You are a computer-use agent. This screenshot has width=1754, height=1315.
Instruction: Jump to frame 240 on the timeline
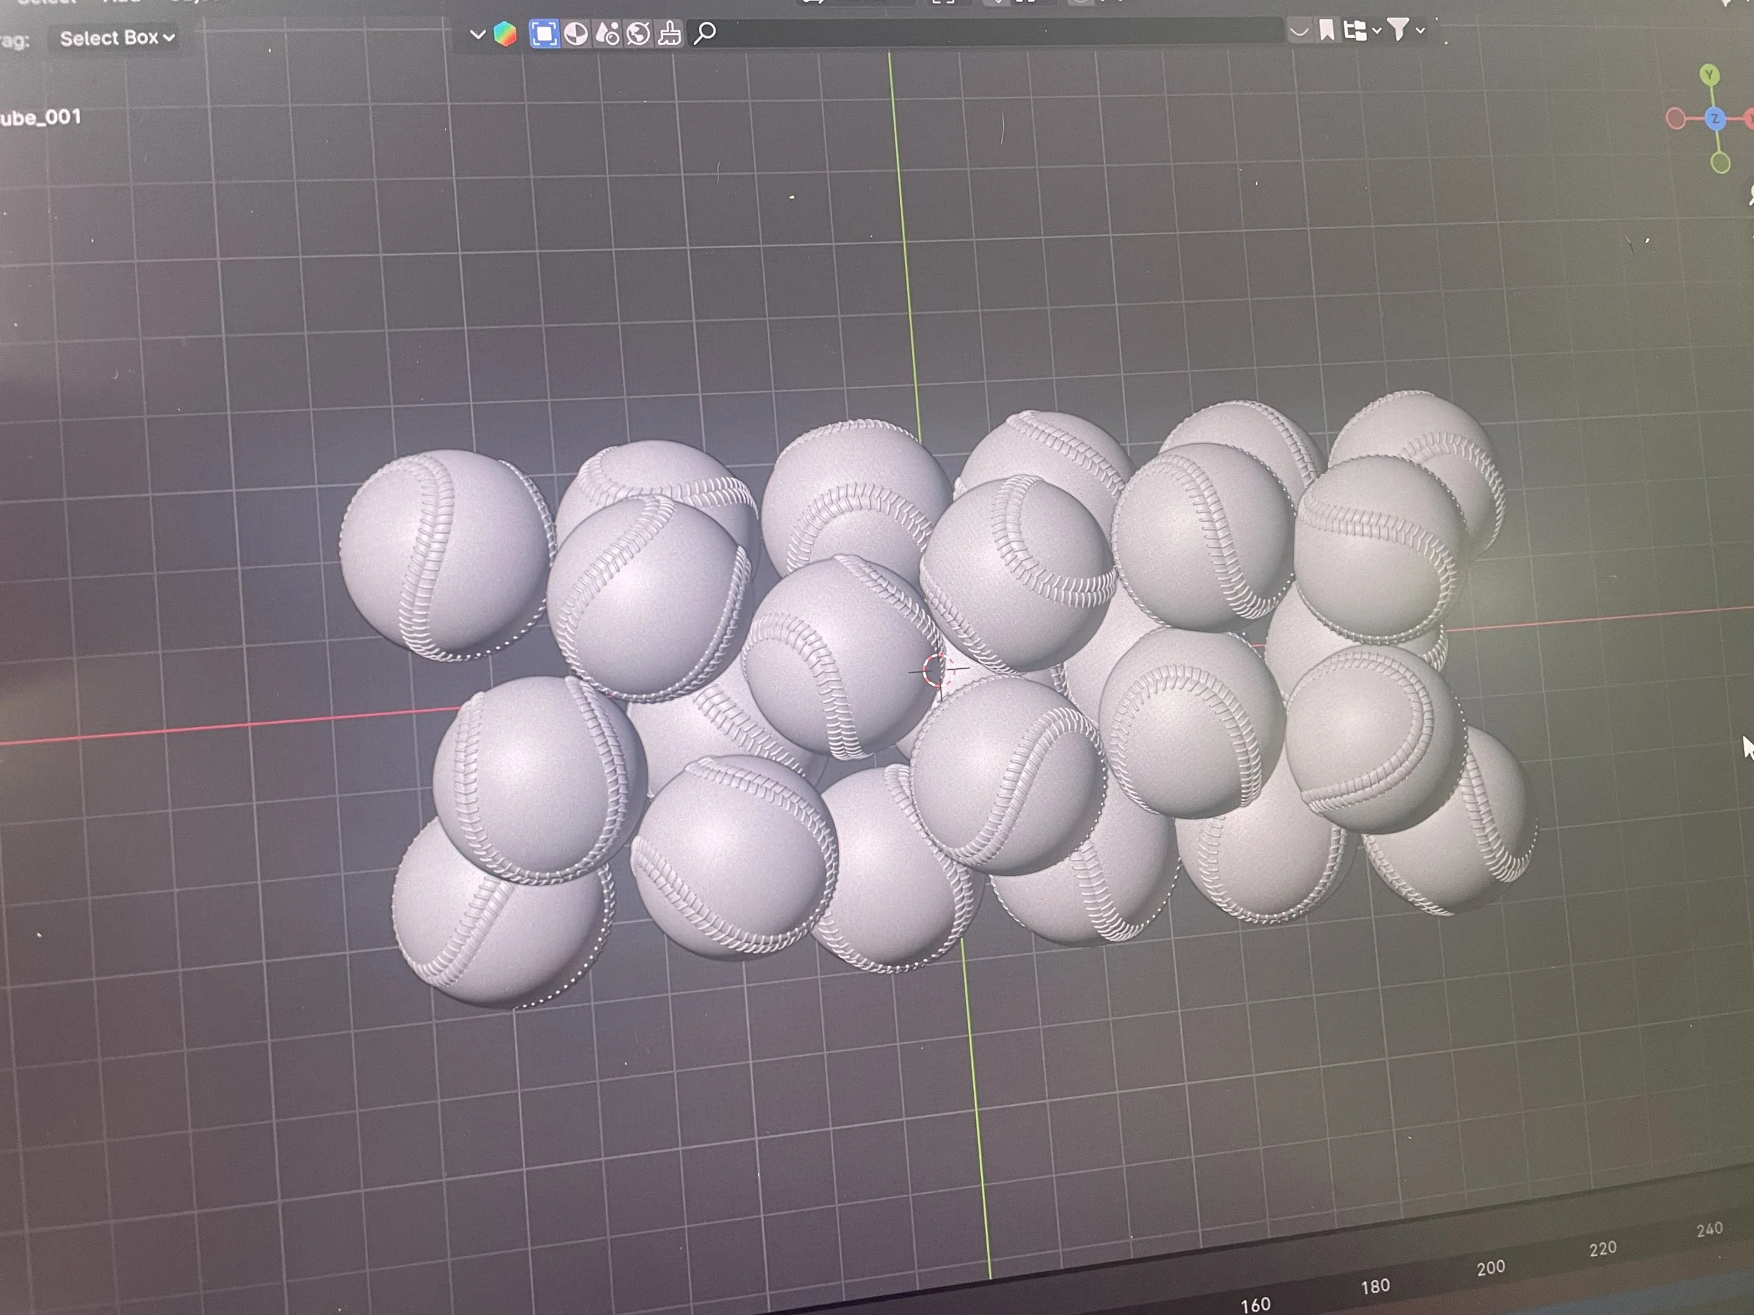(x=1710, y=1229)
